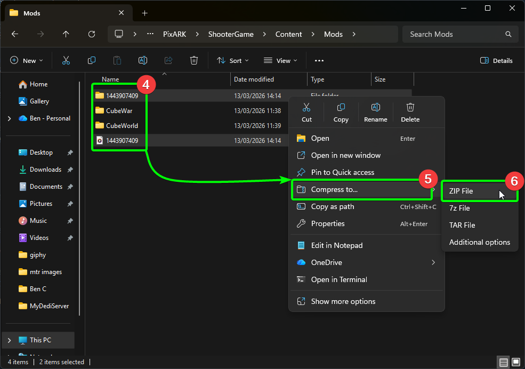Image resolution: width=525 pixels, height=369 pixels.
Task: Switch to details list view layout
Action: (x=503, y=362)
